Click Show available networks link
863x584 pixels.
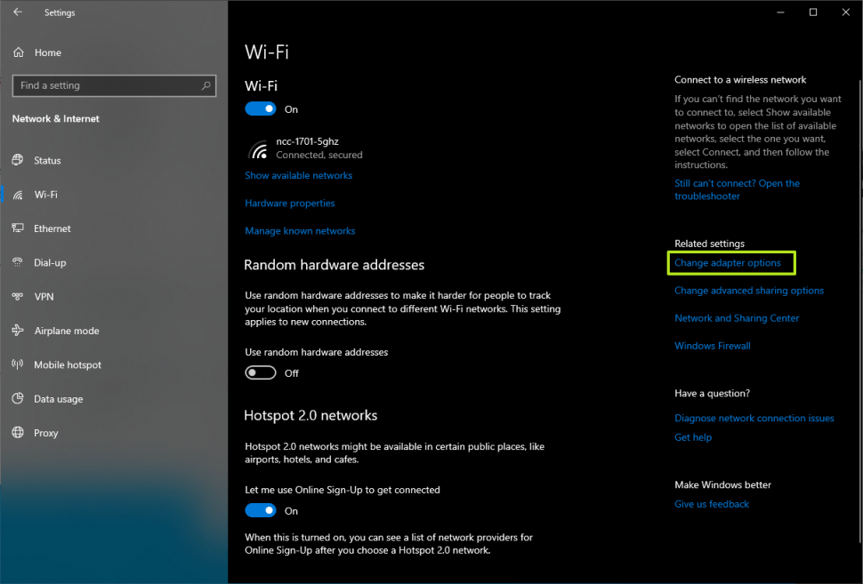(298, 176)
